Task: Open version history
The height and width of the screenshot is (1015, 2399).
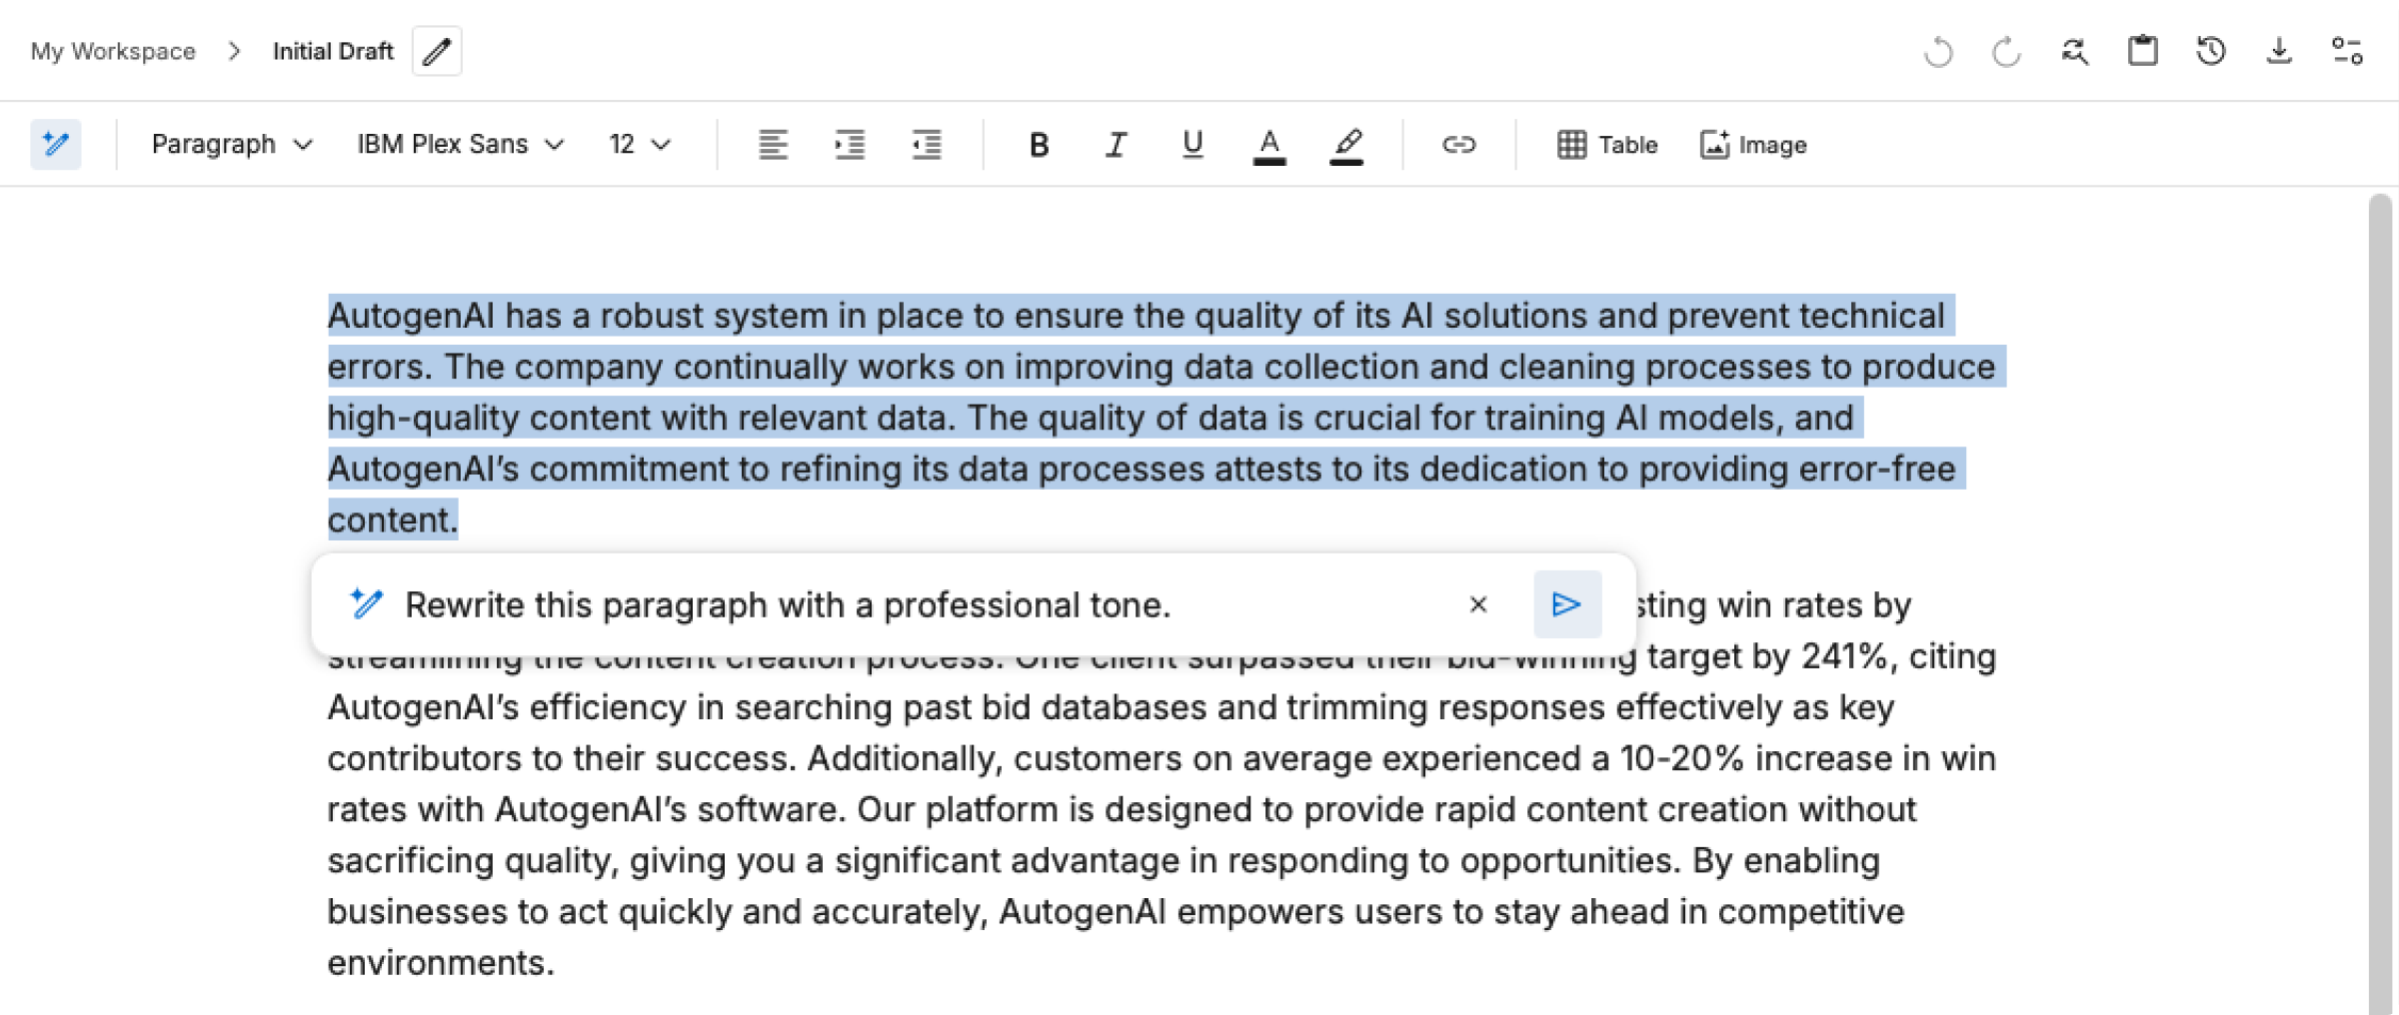Action: coord(2210,51)
